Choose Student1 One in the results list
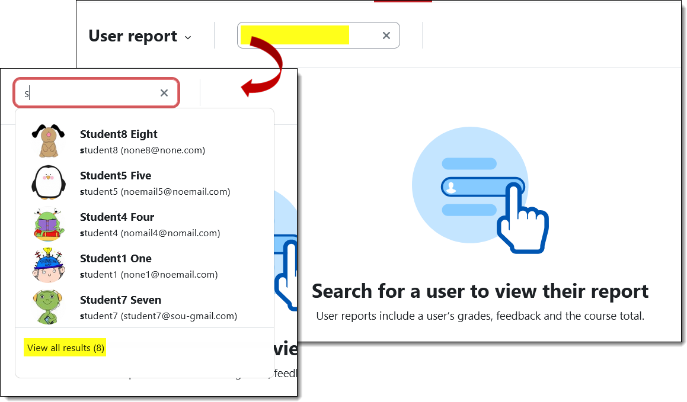This screenshot has width=687, height=402. coord(145,266)
